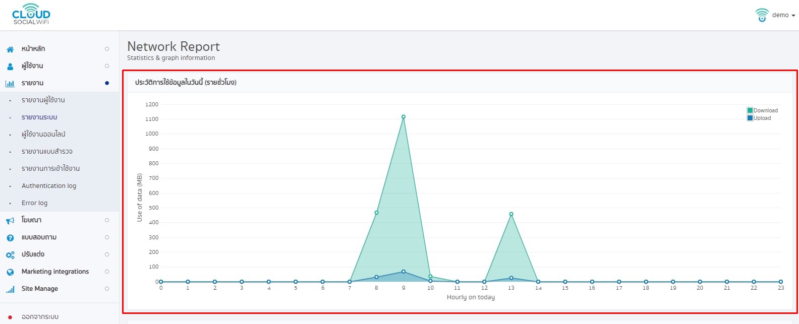Click the download data point at hour 8
Image resolution: width=799 pixels, height=324 pixels.
376,213
